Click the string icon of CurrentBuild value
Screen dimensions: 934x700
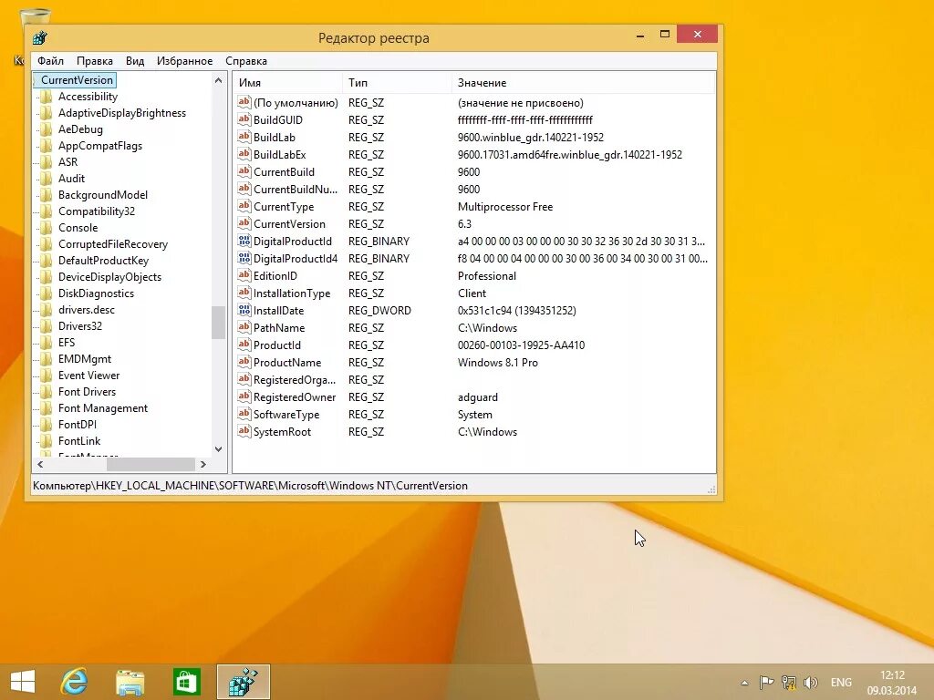point(244,171)
